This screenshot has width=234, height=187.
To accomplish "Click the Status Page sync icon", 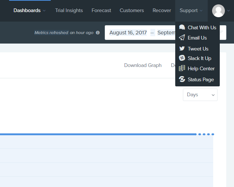I will pos(182,79).
